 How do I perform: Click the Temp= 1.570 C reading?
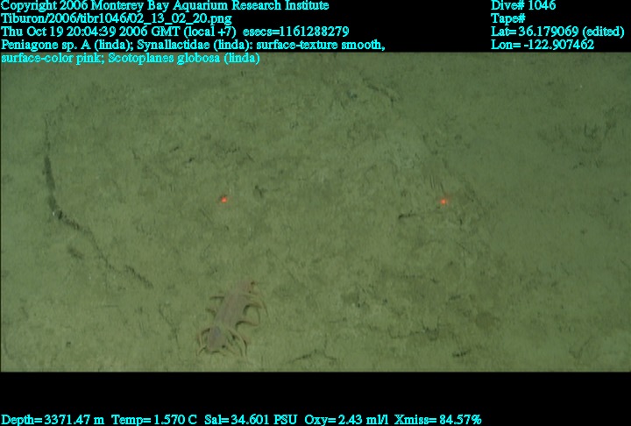click(x=154, y=420)
